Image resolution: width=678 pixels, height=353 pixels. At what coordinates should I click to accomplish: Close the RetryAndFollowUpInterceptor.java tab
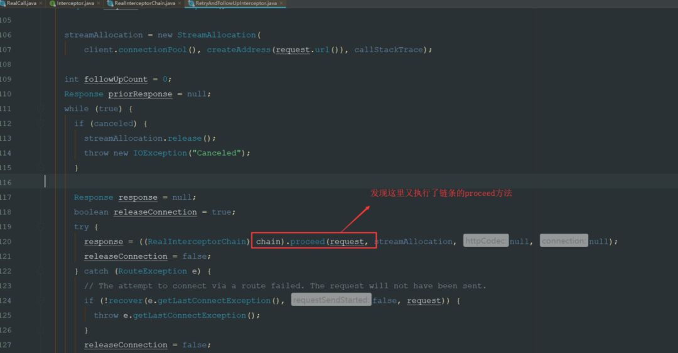click(281, 3)
